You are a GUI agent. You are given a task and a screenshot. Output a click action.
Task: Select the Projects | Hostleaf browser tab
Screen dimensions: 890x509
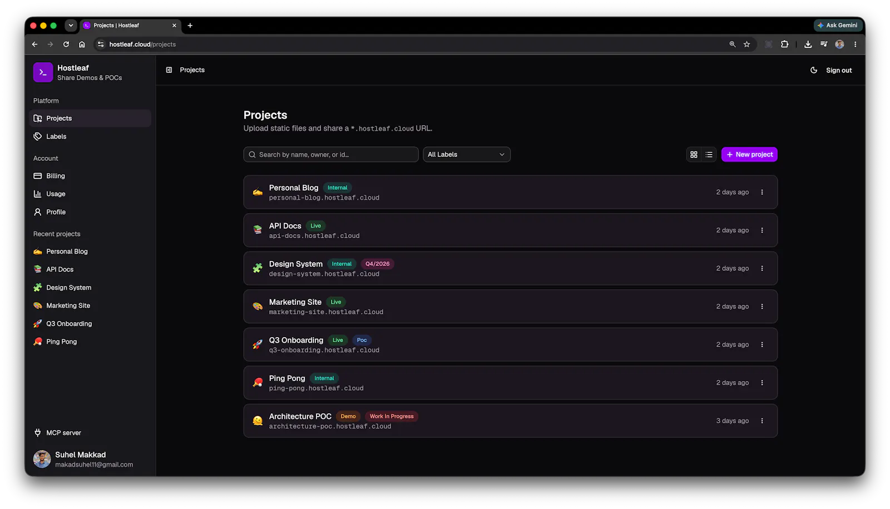coord(130,26)
